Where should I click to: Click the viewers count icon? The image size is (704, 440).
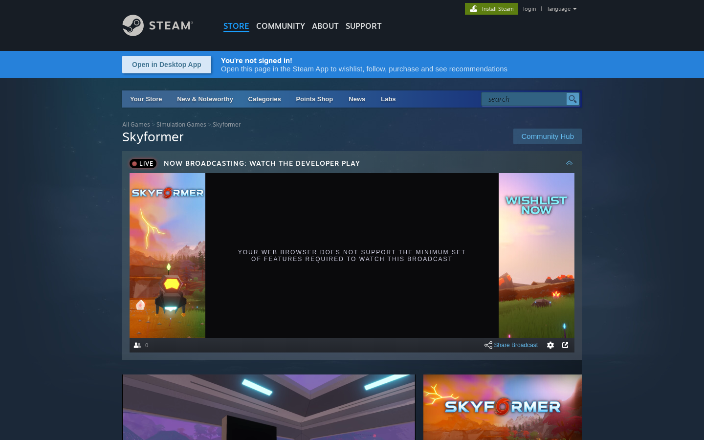coord(137,345)
